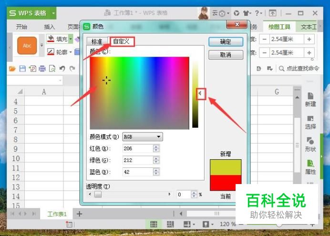Click the Shape (形状) icon in right sidebar

[310, 141]
